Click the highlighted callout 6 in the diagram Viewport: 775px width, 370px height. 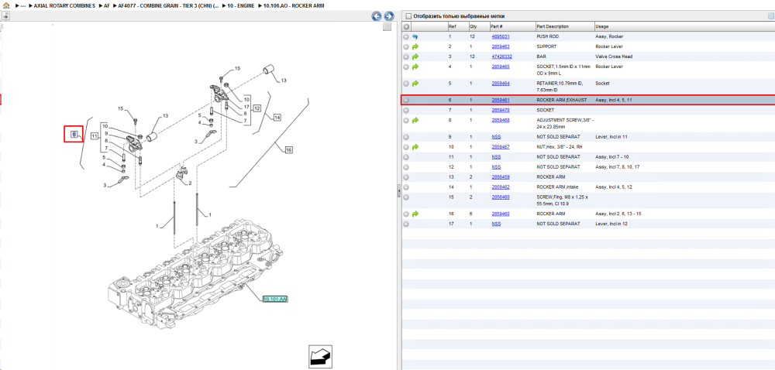click(x=74, y=134)
